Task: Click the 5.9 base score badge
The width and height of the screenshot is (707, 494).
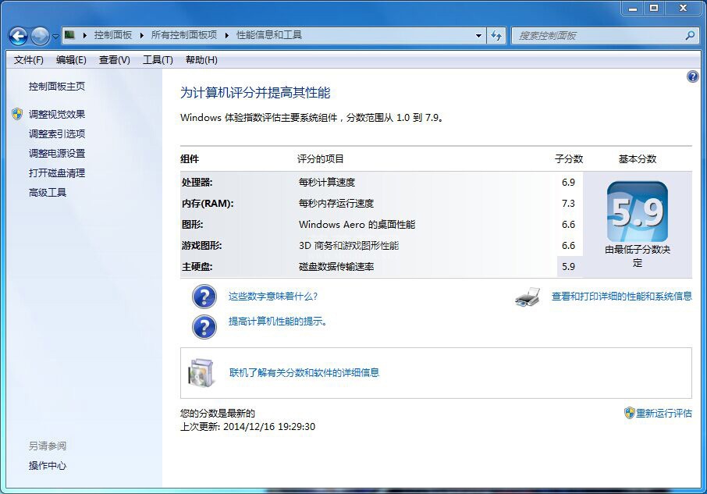Action: pyautogui.click(x=637, y=211)
